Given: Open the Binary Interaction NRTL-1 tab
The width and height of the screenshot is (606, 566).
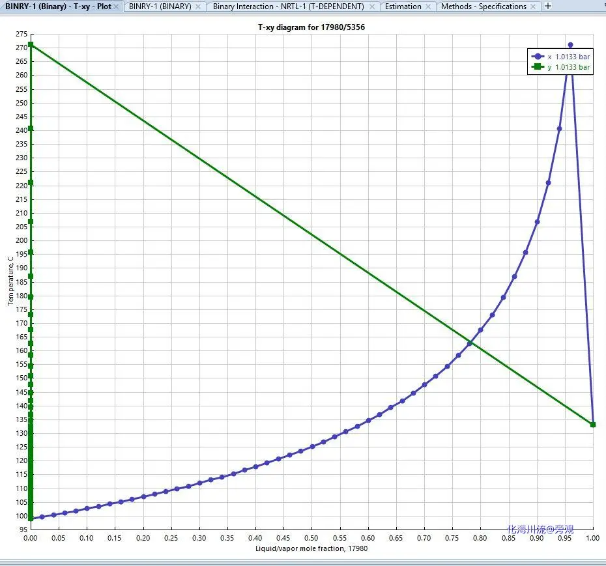Looking at the screenshot, I should [x=288, y=7].
